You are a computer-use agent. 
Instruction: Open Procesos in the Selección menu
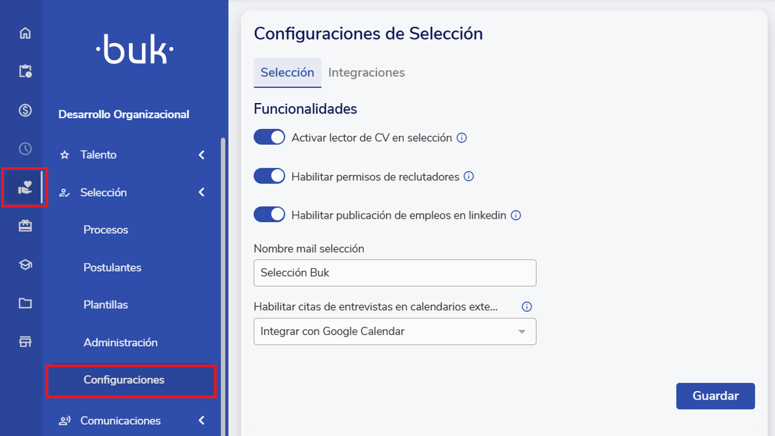tap(106, 230)
